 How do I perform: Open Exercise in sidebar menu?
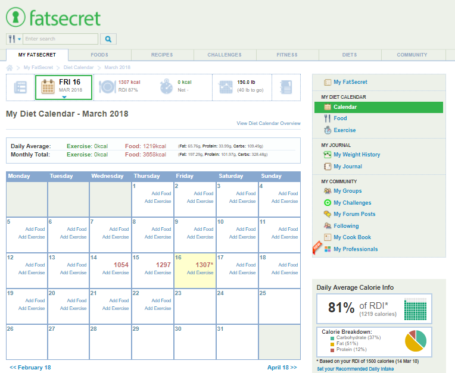click(x=344, y=130)
